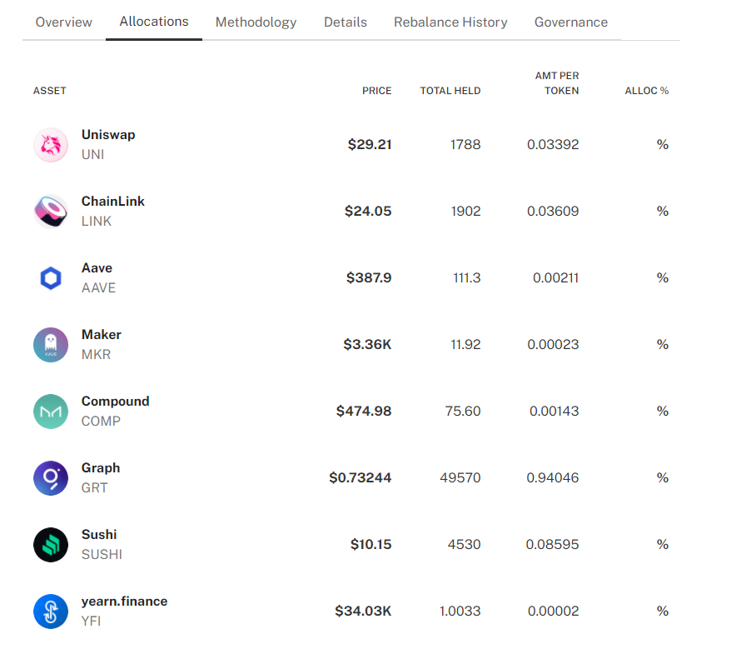Open the Methodology tab
741x654 pixels.
(256, 22)
